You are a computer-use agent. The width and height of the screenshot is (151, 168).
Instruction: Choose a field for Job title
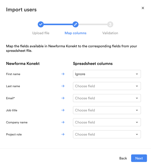[107, 110]
